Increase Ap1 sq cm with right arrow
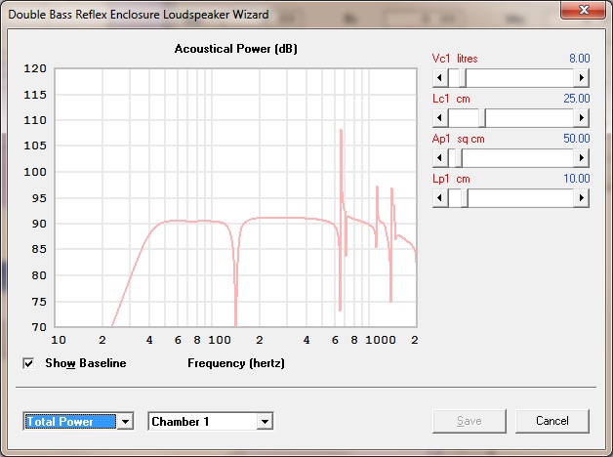The width and height of the screenshot is (613, 457). click(582, 158)
